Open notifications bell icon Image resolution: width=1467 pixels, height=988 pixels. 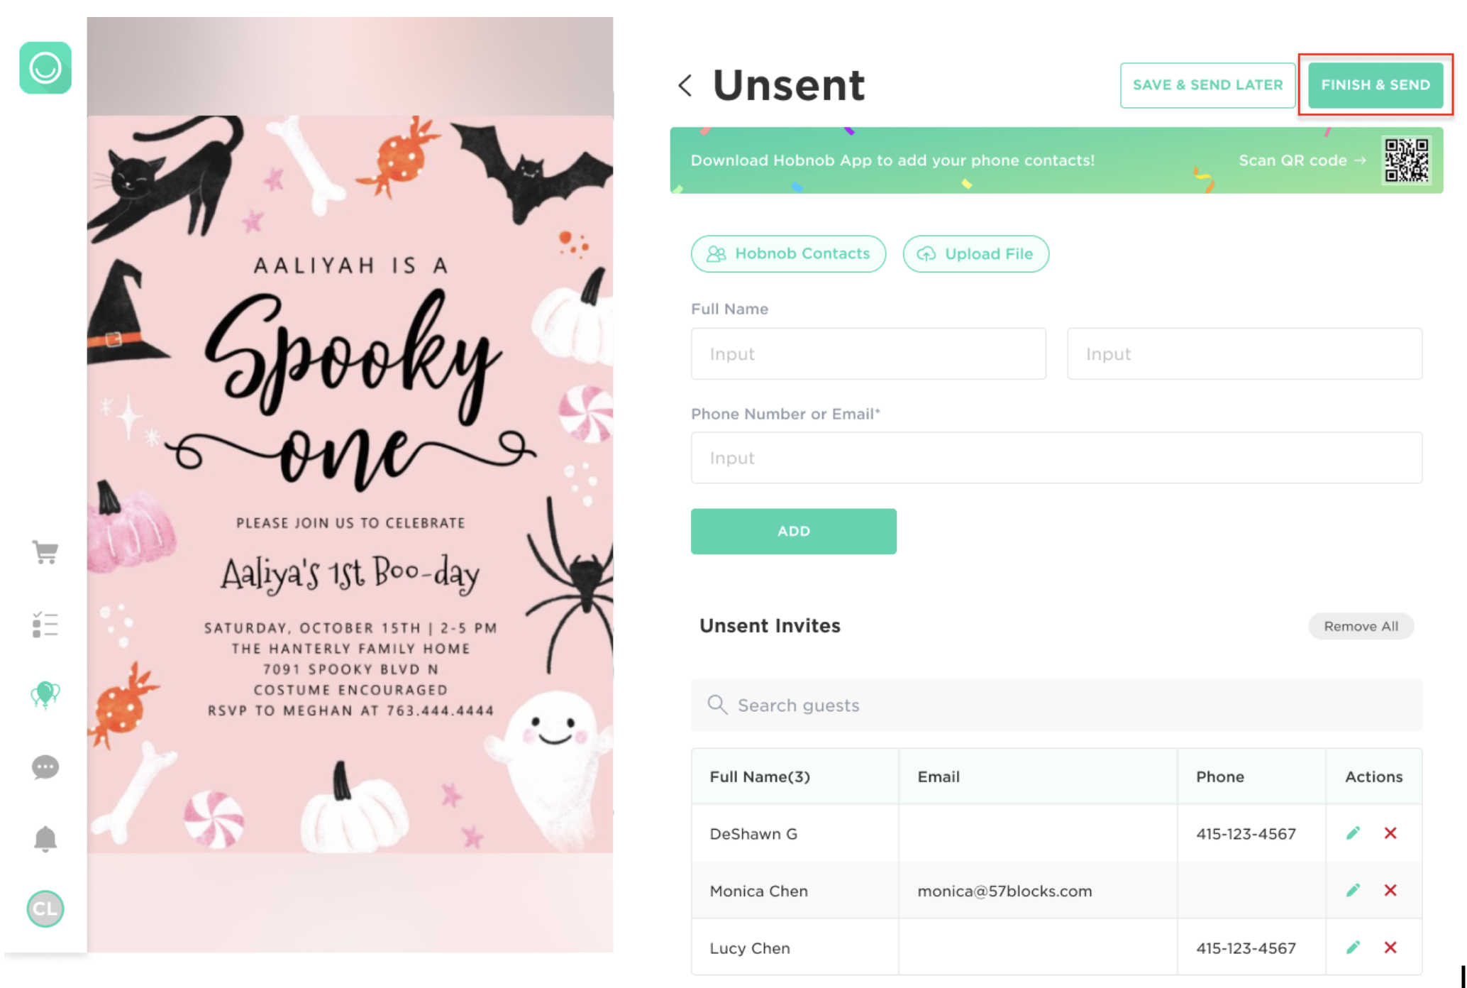click(x=45, y=839)
